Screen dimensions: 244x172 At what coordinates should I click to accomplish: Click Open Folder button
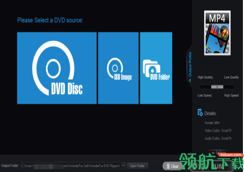click(137, 166)
